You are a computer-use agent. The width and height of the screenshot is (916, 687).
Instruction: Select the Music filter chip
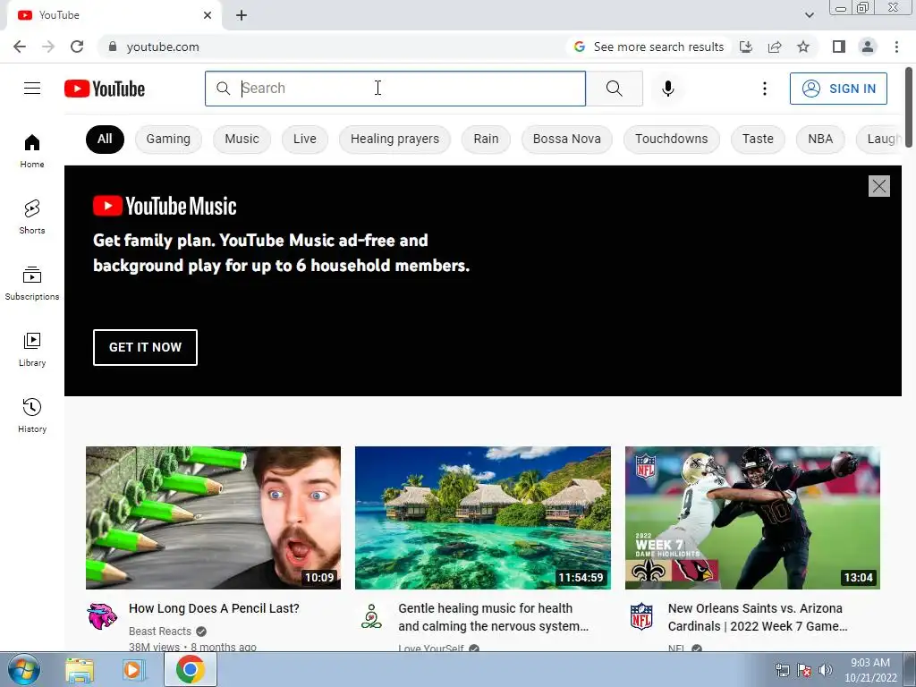pos(242,139)
